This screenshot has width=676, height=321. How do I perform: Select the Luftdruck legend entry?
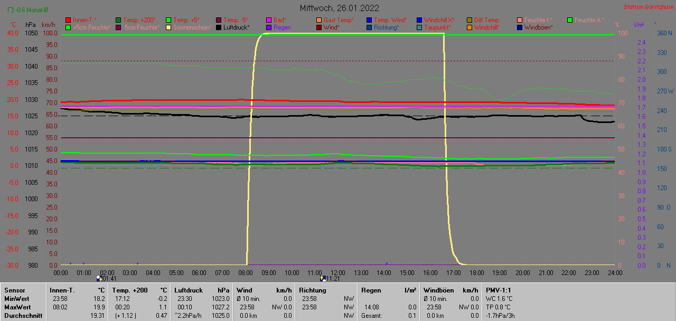click(233, 27)
